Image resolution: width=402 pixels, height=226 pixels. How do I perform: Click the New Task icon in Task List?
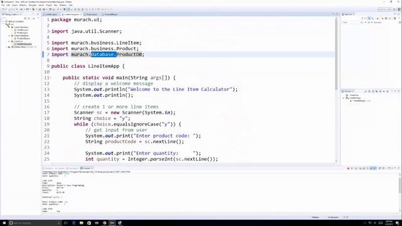[x=362, y=18]
